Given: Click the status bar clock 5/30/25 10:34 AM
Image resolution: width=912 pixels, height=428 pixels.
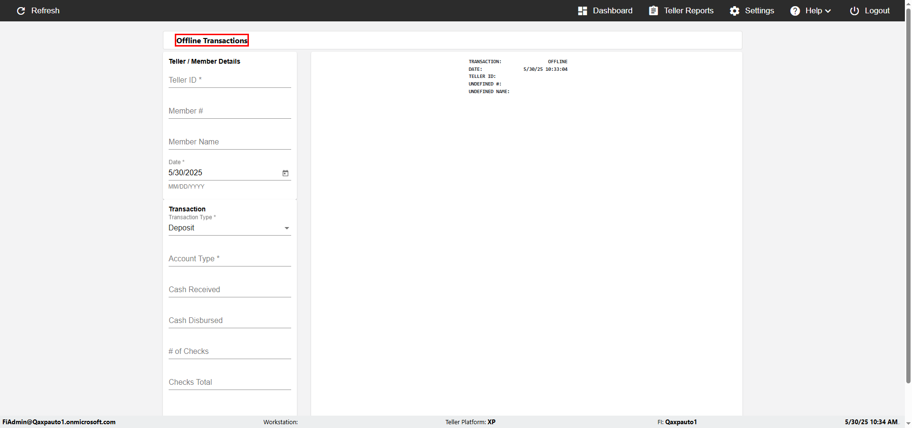Looking at the screenshot, I should coord(871,422).
